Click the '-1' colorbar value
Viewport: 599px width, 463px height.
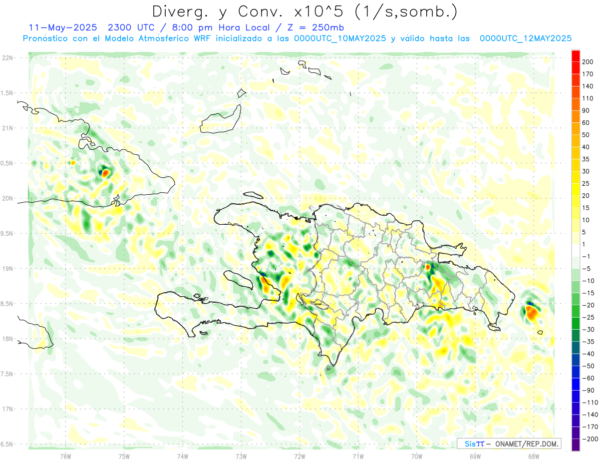[587, 257]
